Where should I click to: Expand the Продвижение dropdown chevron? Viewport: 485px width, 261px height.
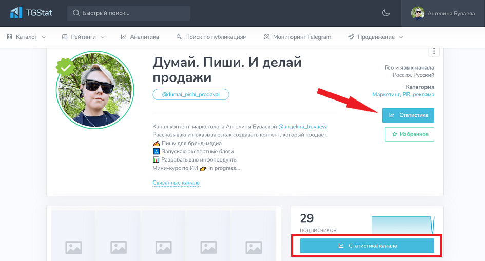[x=401, y=37]
